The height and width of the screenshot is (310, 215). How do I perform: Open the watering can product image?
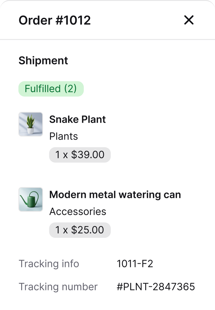tap(31, 200)
